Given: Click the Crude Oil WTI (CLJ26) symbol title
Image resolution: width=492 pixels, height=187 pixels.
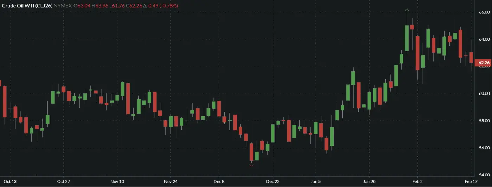Looking at the screenshot, I should 27,6.
